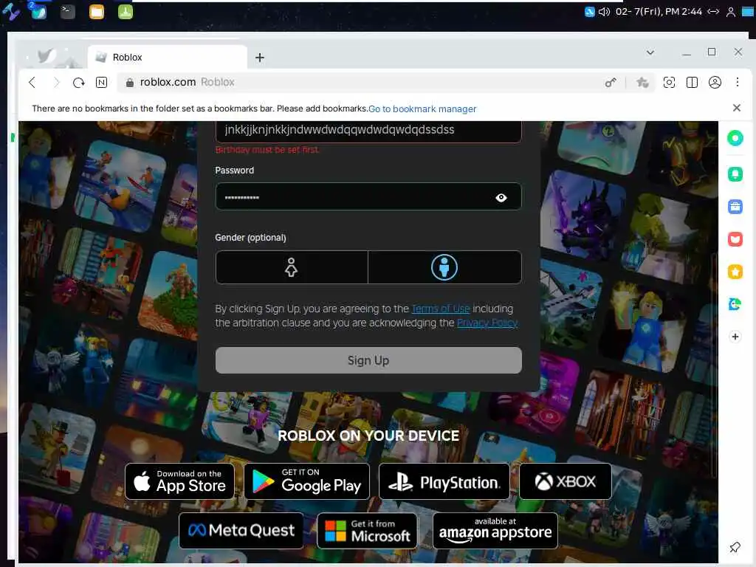Viewport: 756px width, 567px height.
Task: Open the blue translate sidebar icon
Action: [x=735, y=304]
